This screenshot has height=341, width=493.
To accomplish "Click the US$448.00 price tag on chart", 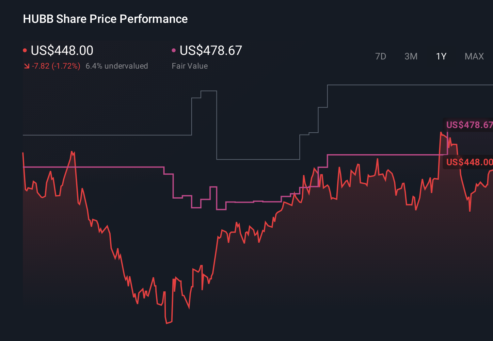I will pos(469,162).
